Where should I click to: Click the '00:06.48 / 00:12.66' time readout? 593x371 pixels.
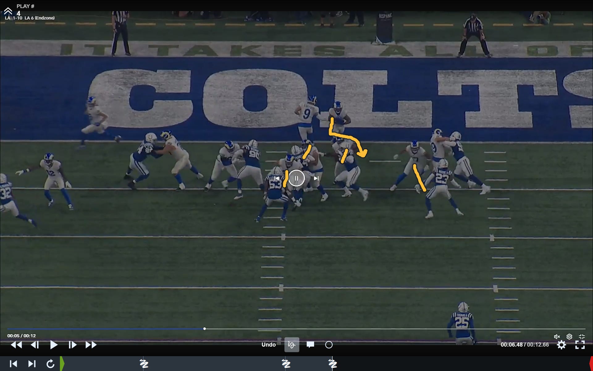click(524, 345)
